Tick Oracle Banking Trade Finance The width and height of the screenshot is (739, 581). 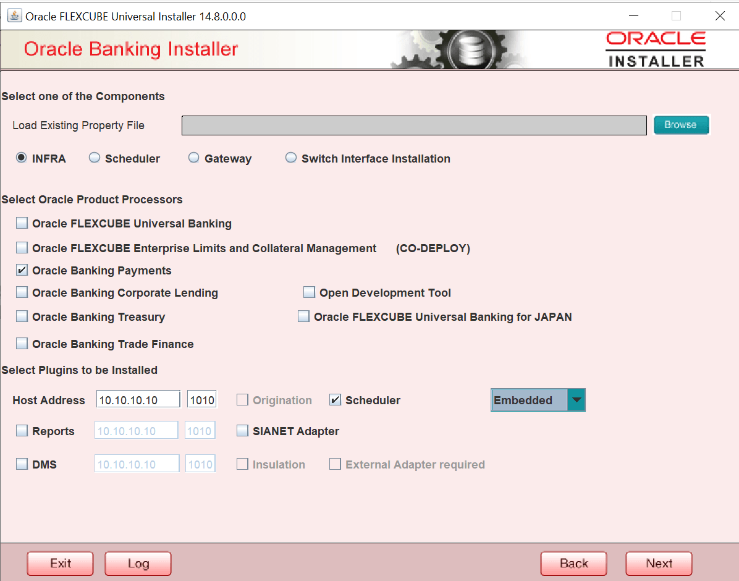22,343
